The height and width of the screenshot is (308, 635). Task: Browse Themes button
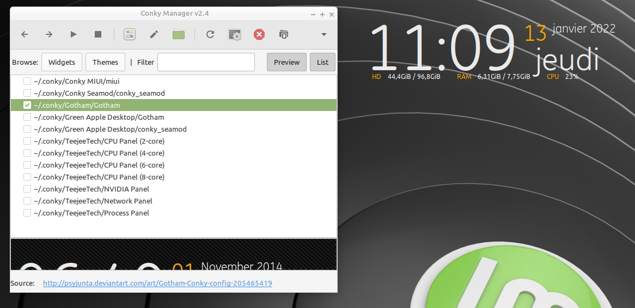pos(105,62)
